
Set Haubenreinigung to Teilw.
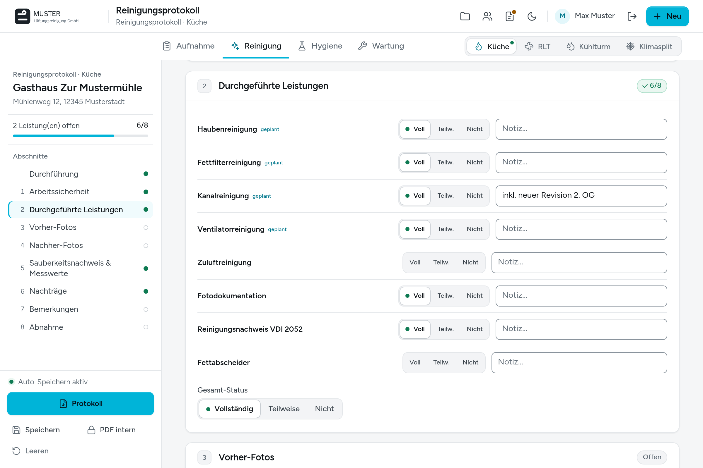[445, 129]
